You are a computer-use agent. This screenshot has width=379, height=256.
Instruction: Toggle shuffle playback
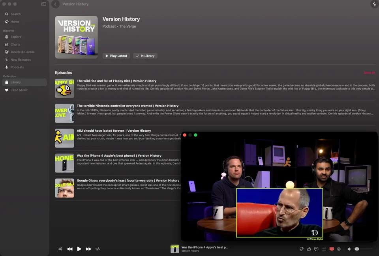60,249
